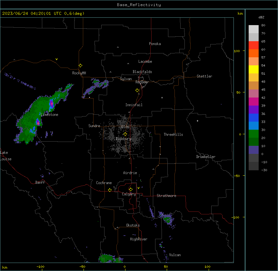Click the yellow V marker east of Calgary
The width and height of the screenshot is (278, 271).
(x=138, y=188)
